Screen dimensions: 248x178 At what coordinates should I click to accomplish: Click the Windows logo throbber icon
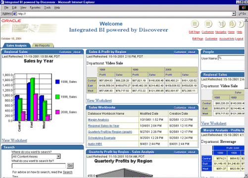coord(244,7)
